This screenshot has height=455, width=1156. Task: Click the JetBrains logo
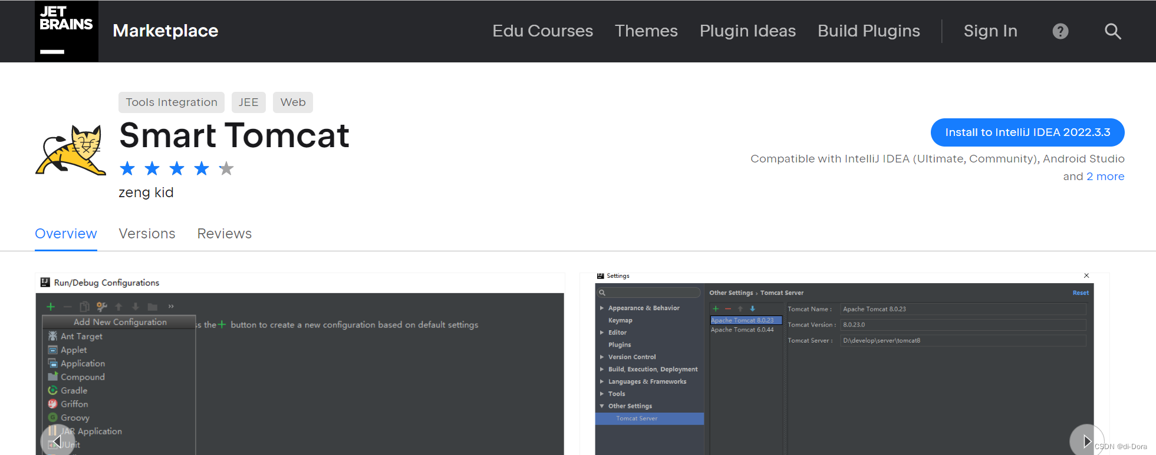67,31
